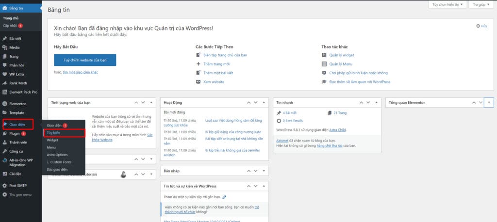Click the Cài đặt settings icon
This screenshot has height=222, width=497.
pyautogui.click(x=4, y=174)
